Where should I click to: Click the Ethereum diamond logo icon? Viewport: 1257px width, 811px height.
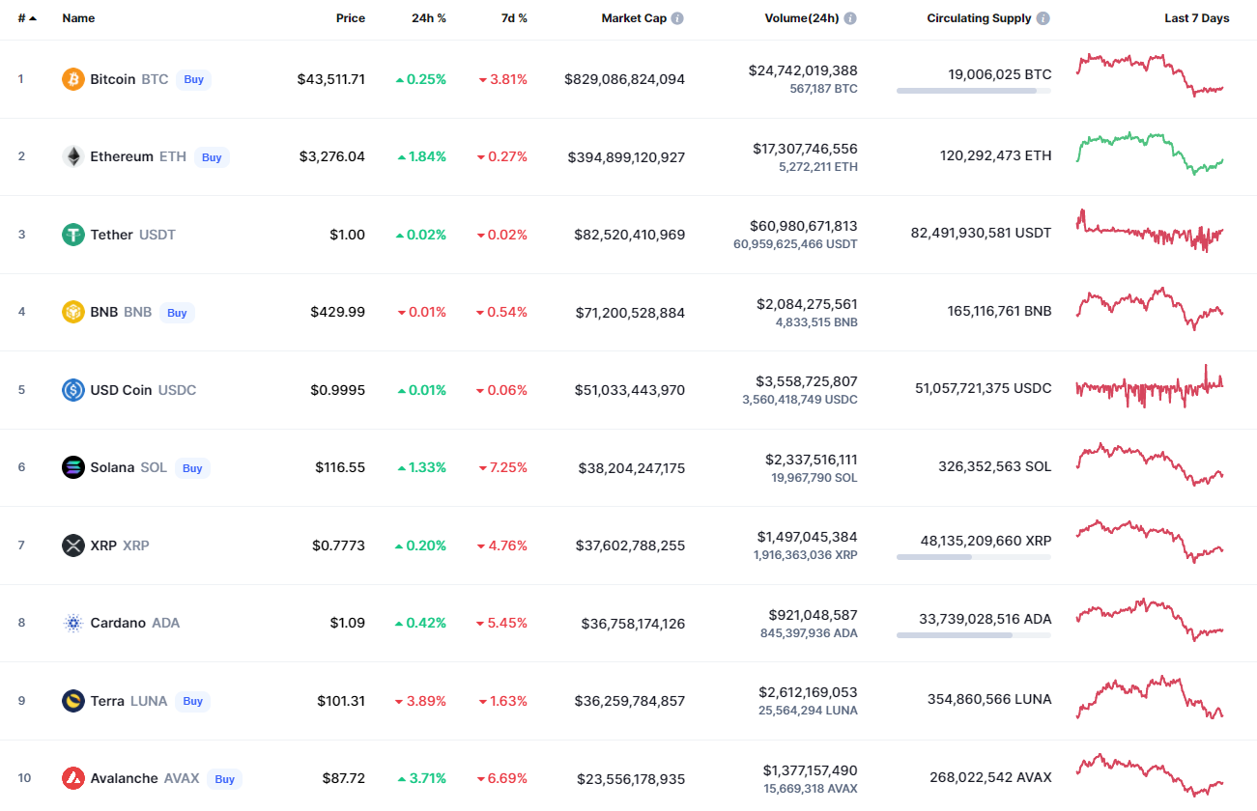pyautogui.click(x=73, y=156)
